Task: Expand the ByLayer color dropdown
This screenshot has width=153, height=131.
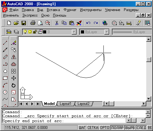Action: pyautogui.click(x=107, y=32)
